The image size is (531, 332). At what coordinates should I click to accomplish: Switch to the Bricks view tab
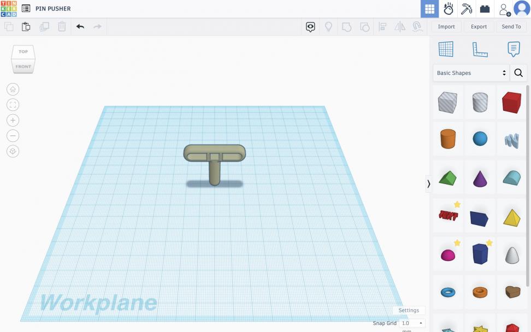tap(485, 9)
